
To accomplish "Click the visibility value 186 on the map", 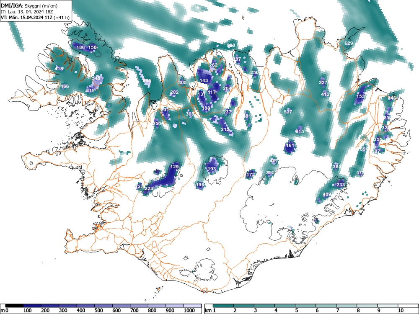I will (81, 47).
